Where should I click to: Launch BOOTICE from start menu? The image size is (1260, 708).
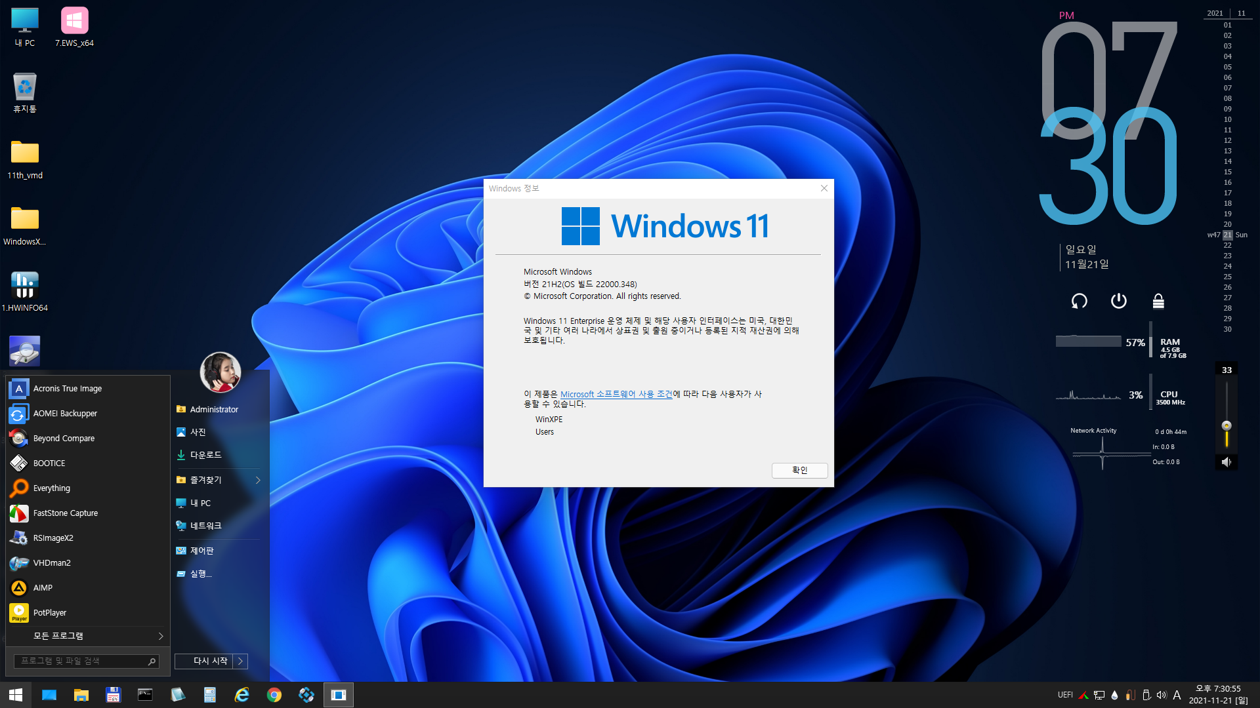coord(88,463)
